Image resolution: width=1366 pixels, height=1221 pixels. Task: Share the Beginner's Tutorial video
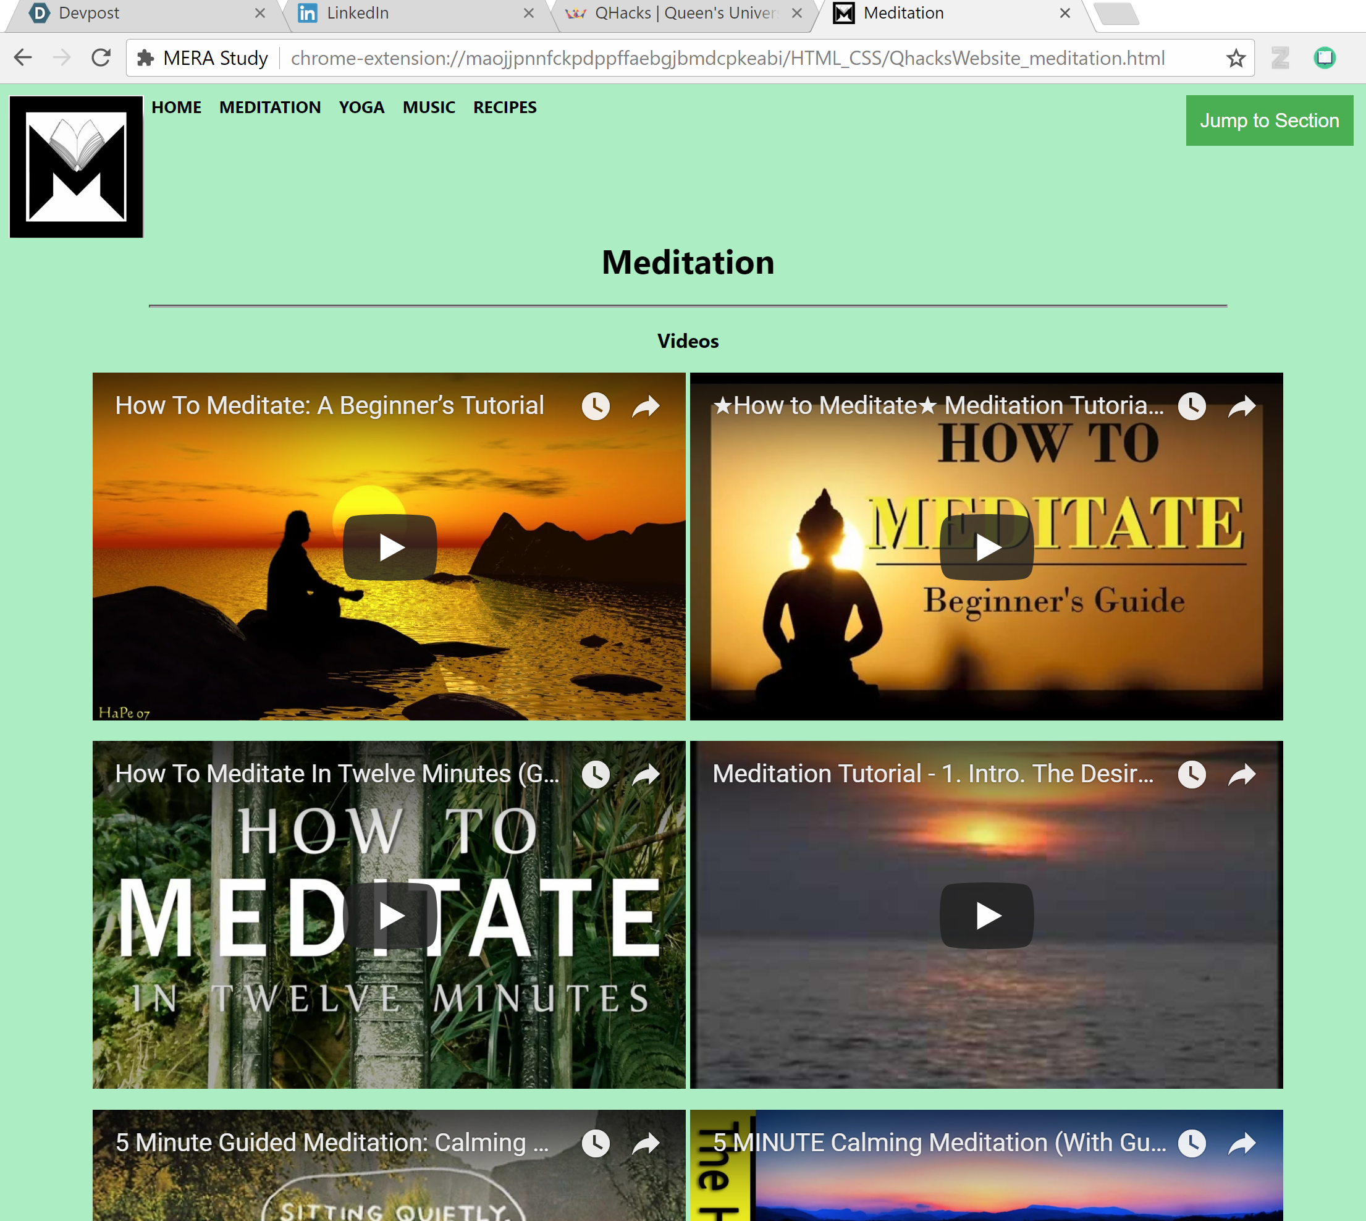pos(646,406)
